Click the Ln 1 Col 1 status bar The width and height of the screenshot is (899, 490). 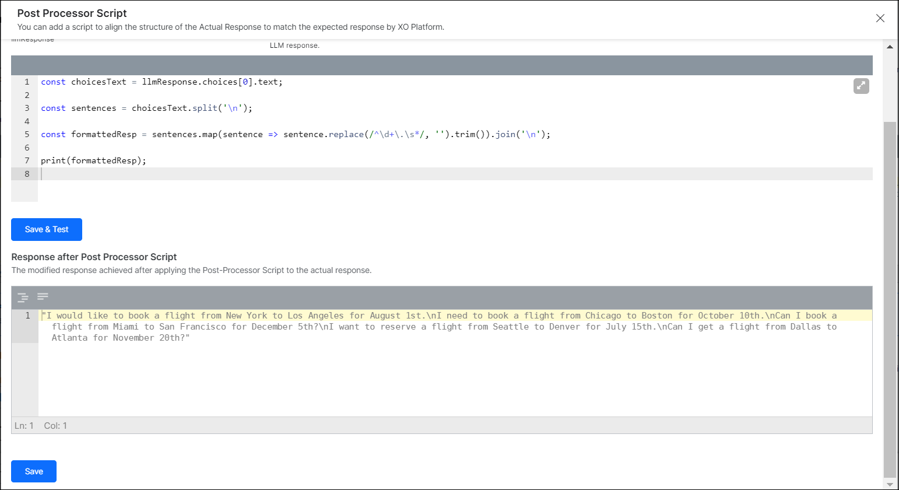[x=40, y=425]
